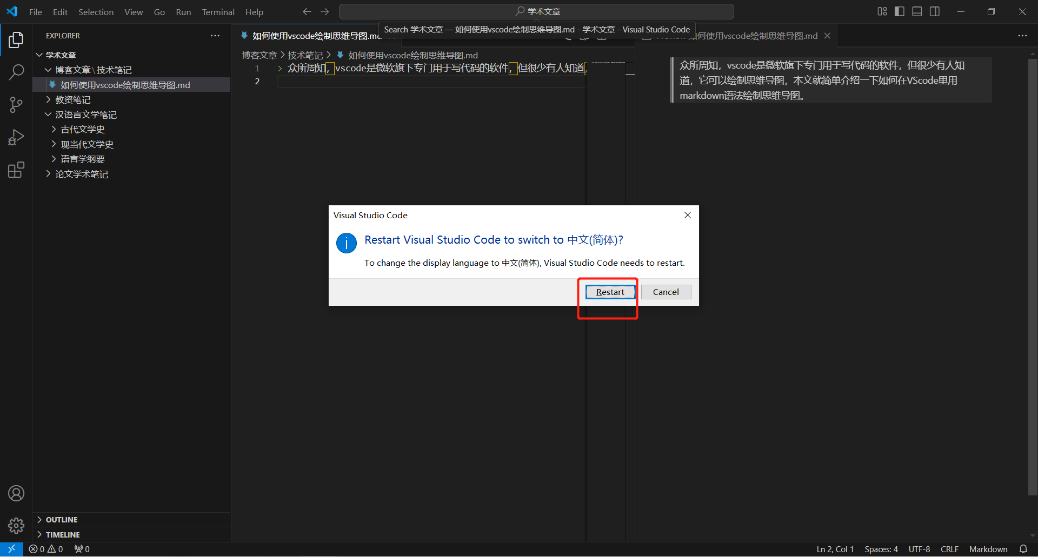The image size is (1038, 557).
Task: Open the Accounts menu icon
Action: click(16, 493)
